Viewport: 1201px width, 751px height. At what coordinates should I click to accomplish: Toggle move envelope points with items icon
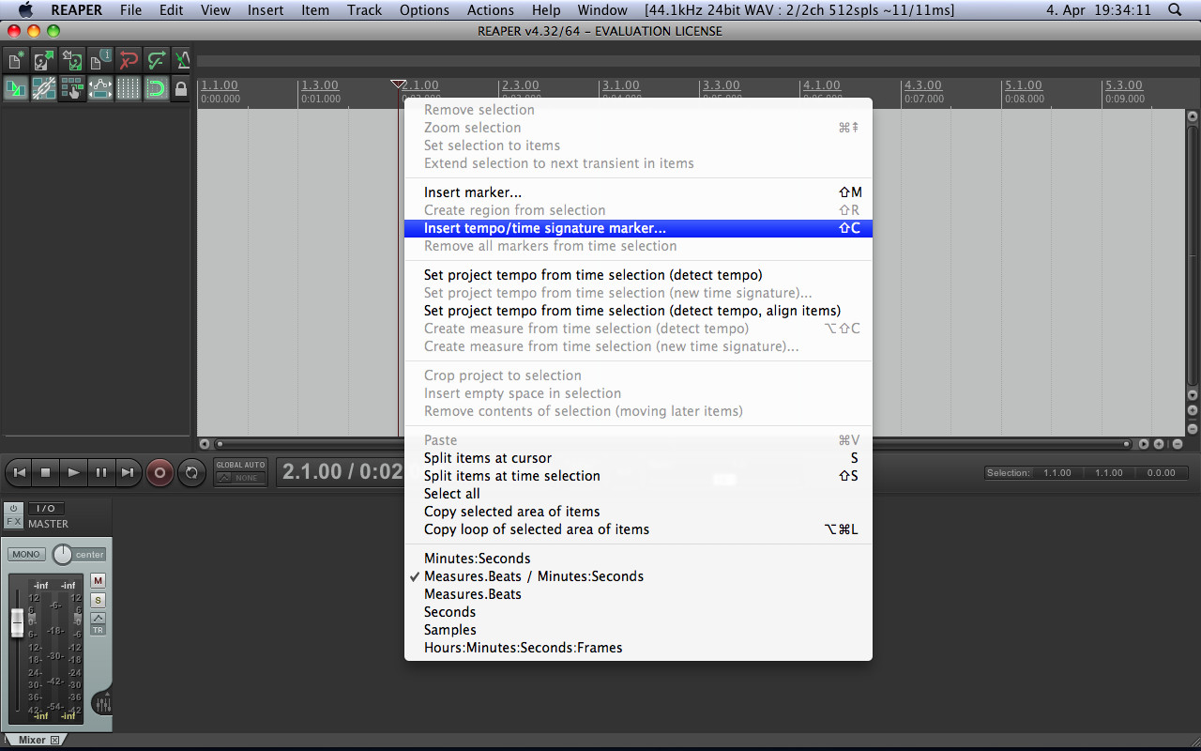pyautogui.click(x=100, y=89)
